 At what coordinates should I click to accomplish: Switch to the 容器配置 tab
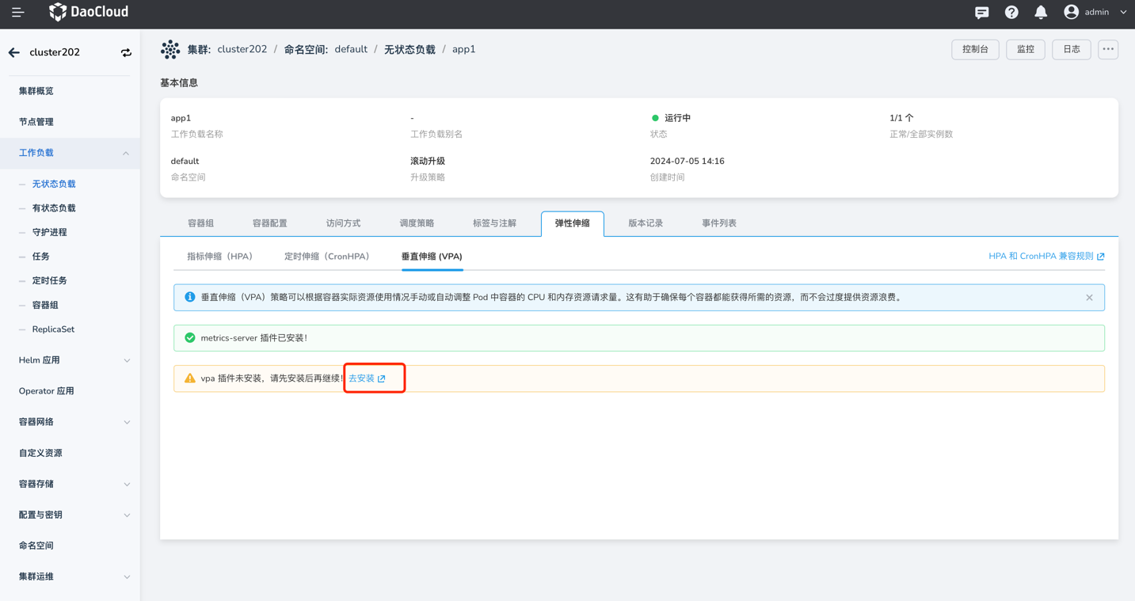click(x=269, y=223)
